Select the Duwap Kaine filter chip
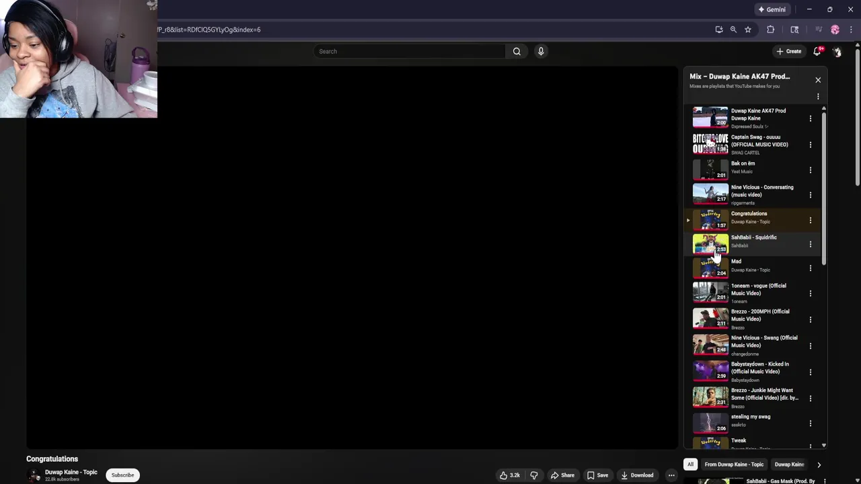861x484 pixels. pyautogui.click(x=789, y=465)
